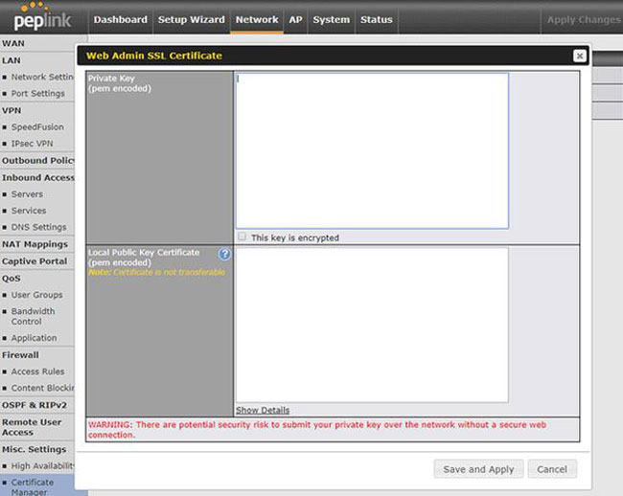
Task: Click the Cancel button
Action: pyautogui.click(x=552, y=469)
